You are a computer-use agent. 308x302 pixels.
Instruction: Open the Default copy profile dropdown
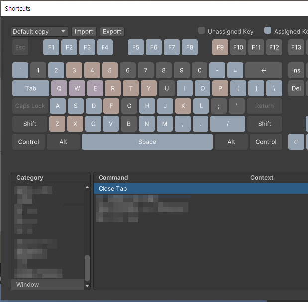[x=39, y=32]
